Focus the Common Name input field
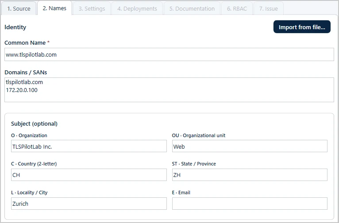 pos(169,54)
